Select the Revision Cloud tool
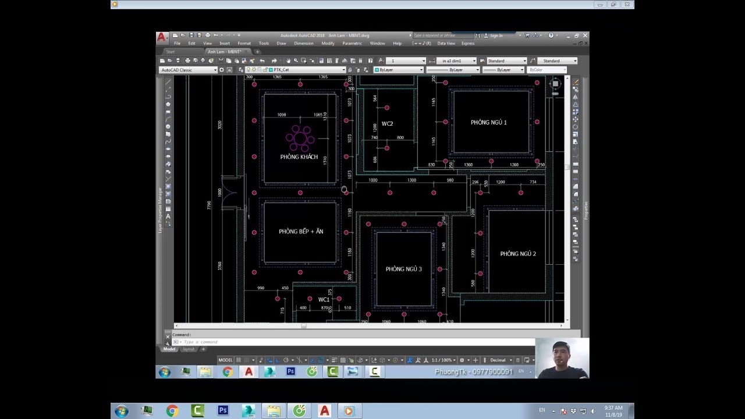Image resolution: width=745 pixels, height=419 pixels. coord(168,134)
